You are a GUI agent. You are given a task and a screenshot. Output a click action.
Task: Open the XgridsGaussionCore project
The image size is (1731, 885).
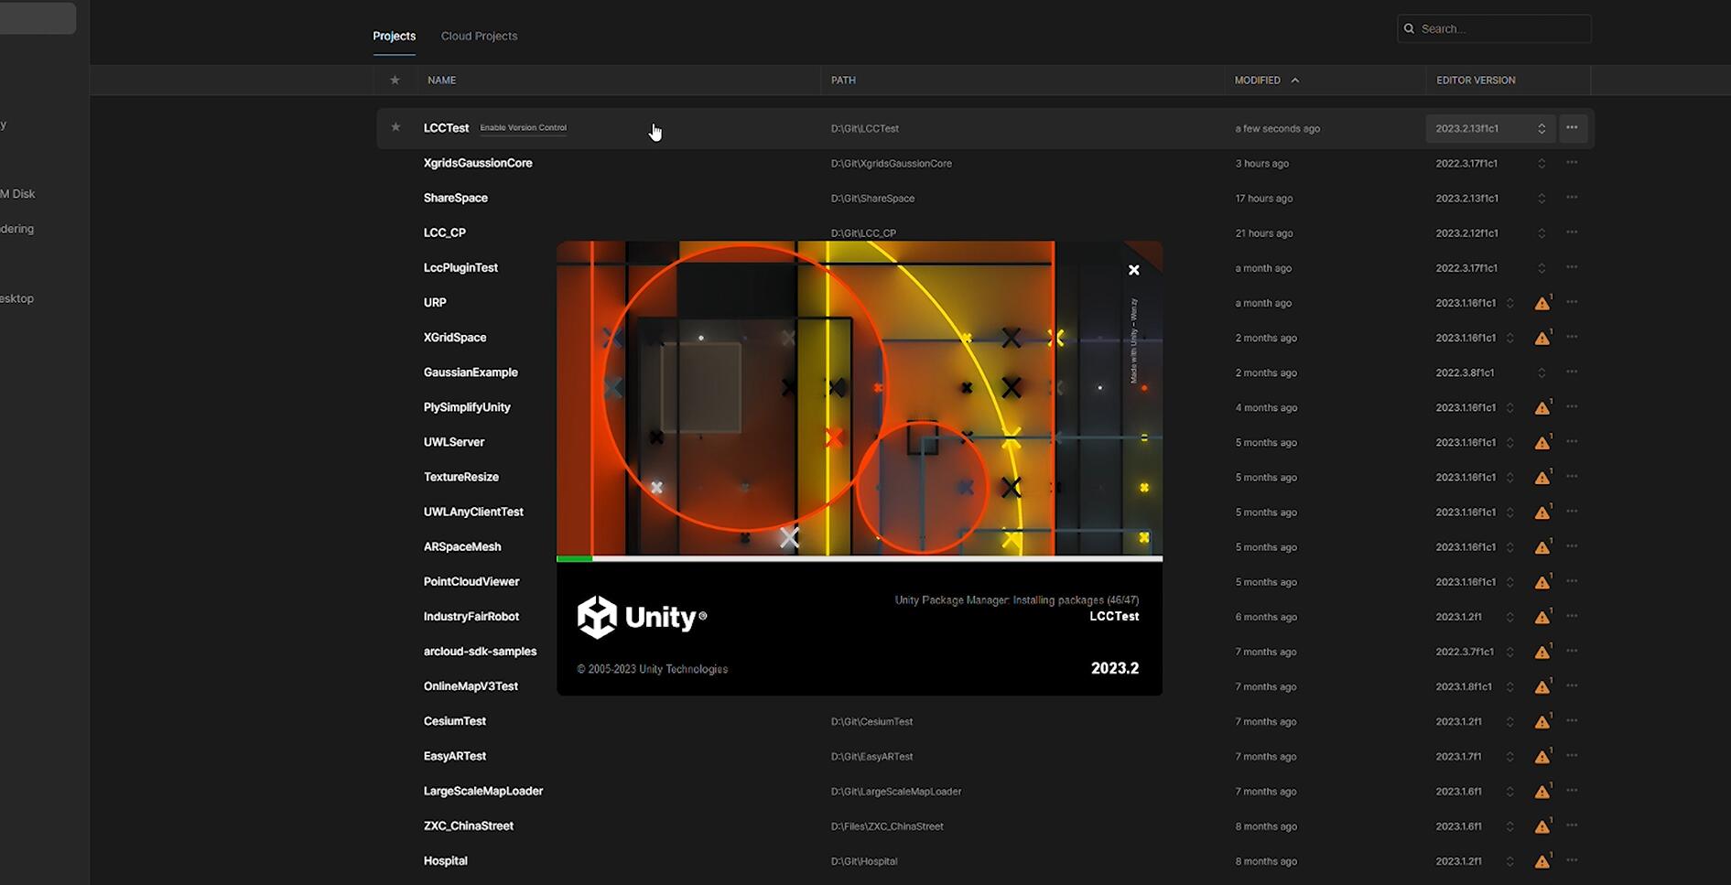point(478,163)
